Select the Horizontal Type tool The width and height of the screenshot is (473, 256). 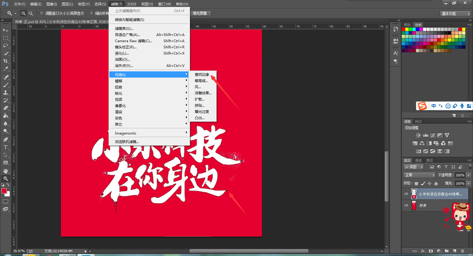(5, 147)
